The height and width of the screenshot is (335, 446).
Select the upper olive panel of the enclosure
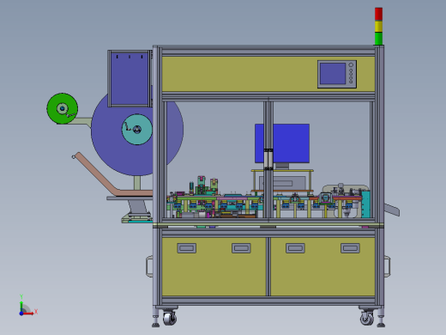pos(268,74)
